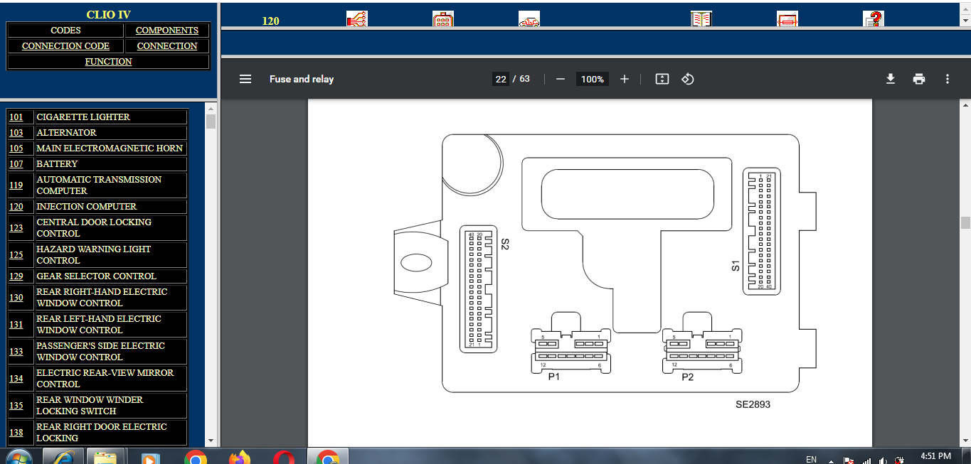Open component 134 Electric Rear-View Mirror Control
The width and height of the screenshot is (971, 464).
pos(16,379)
